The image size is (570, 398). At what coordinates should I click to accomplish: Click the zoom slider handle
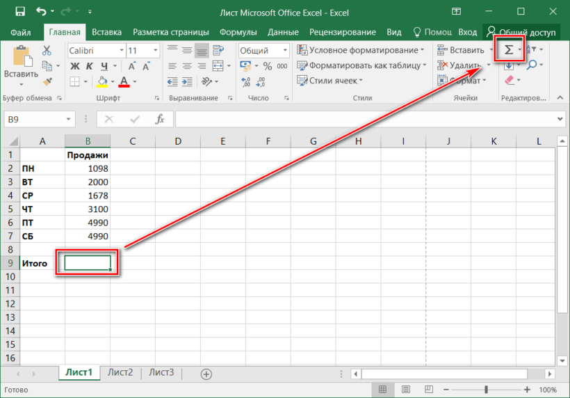click(x=486, y=390)
